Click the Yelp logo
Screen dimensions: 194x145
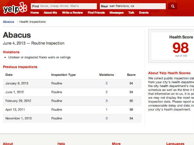[x=15, y=8]
